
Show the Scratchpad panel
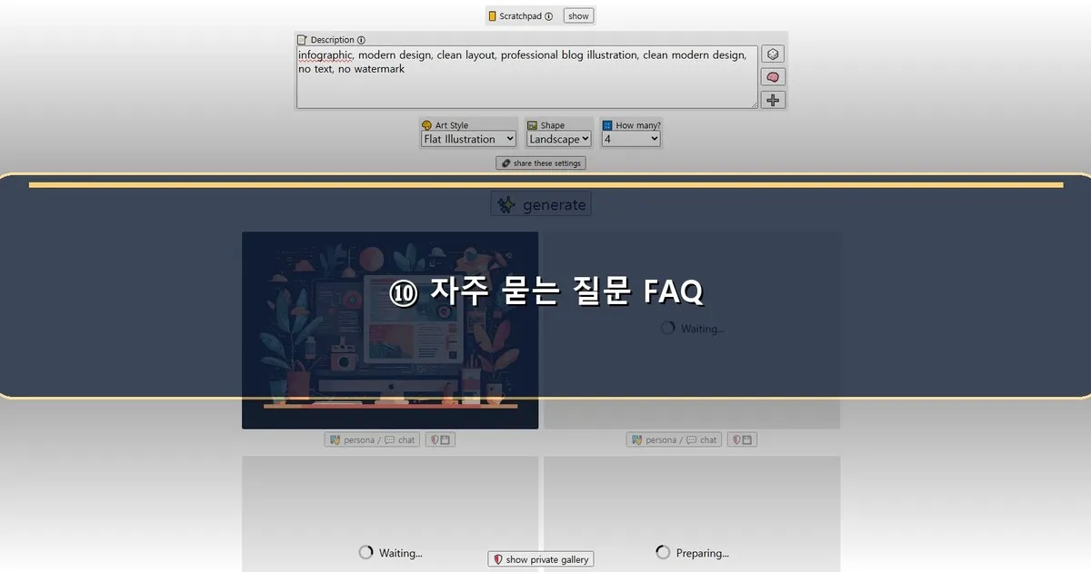click(x=578, y=15)
